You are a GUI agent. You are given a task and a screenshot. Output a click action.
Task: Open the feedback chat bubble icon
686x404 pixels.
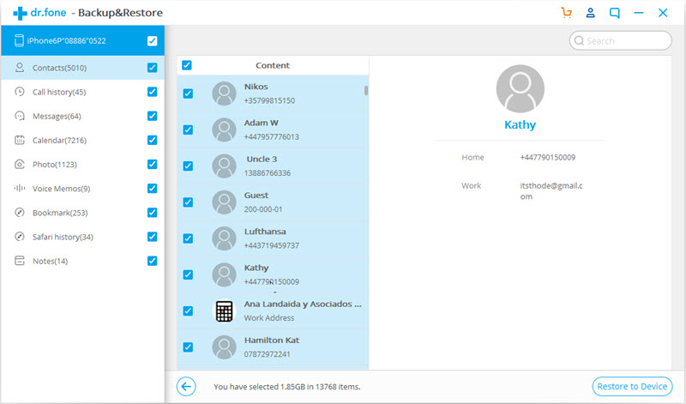pos(615,13)
